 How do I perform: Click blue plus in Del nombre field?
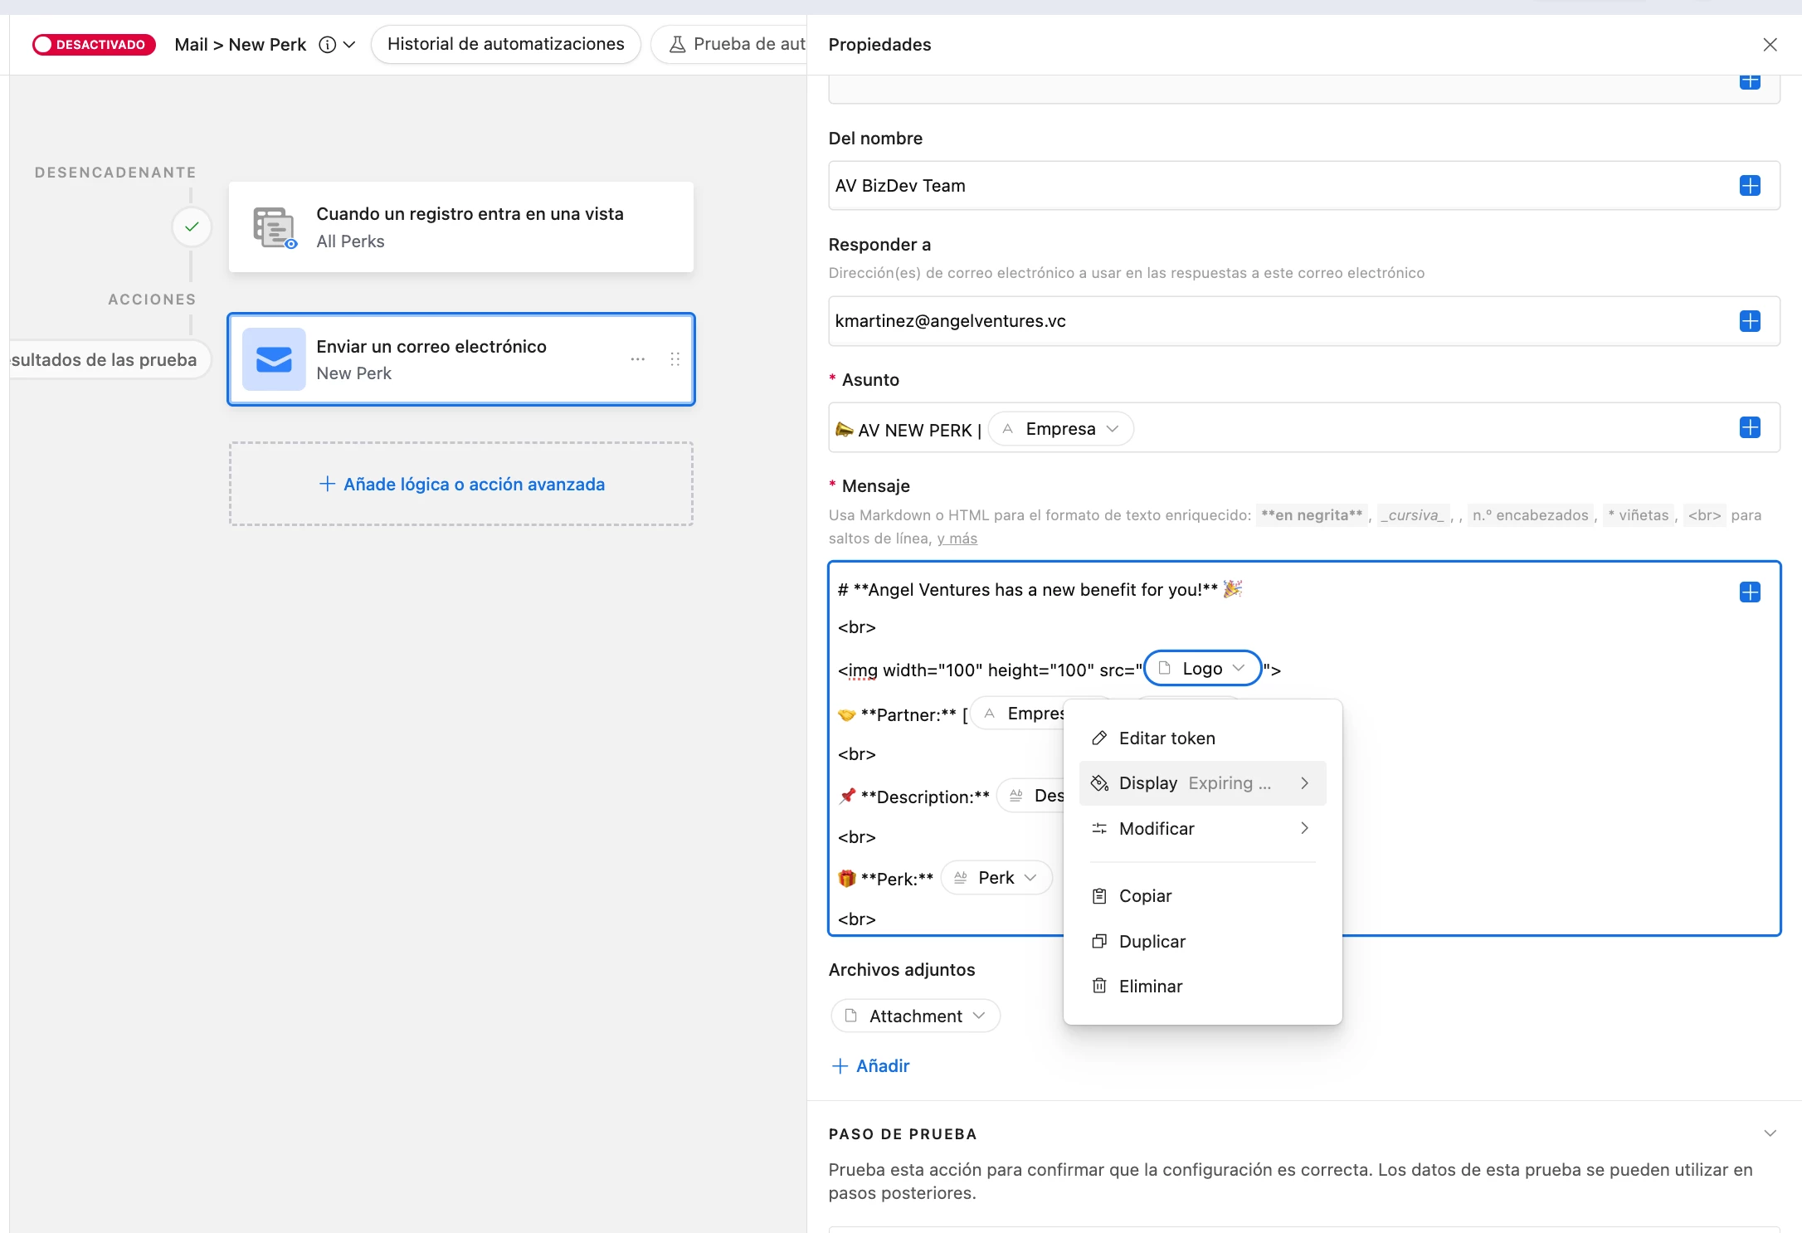[x=1750, y=186]
